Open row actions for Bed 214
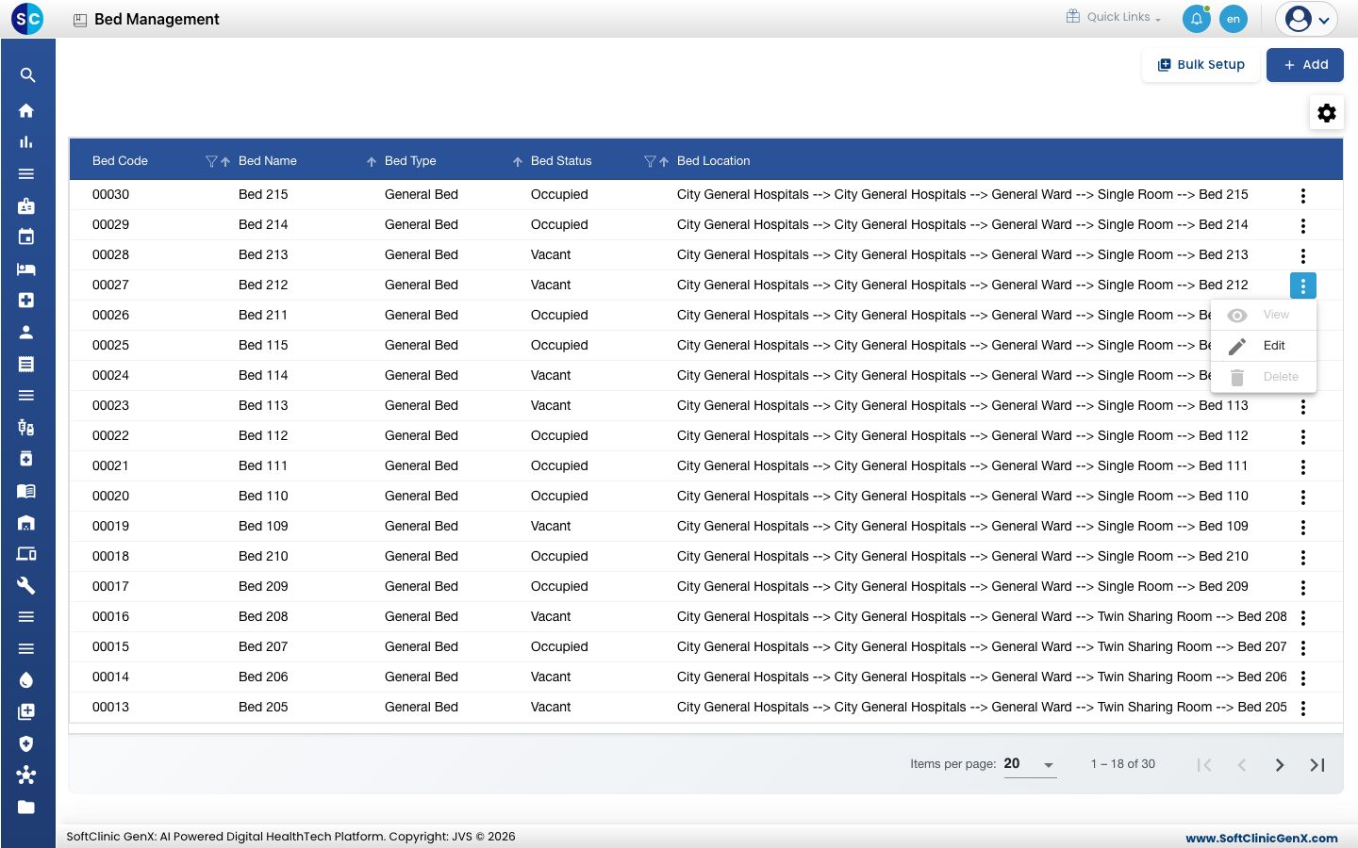Screen dimensions: 1358x848 pos(1303,226)
